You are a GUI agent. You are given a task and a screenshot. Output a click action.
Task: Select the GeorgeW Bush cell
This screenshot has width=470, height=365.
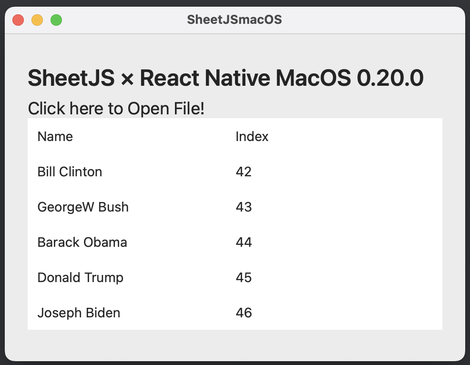pyautogui.click(x=83, y=207)
